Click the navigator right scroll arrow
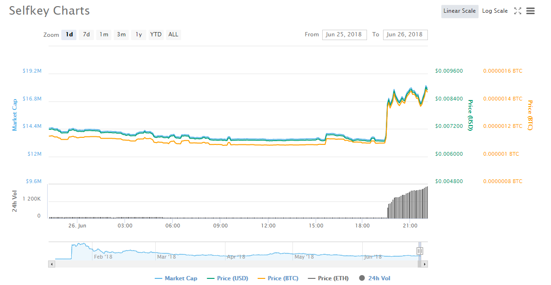Image resolution: width=551 pixels, height=285 pixels. [425, 264]
